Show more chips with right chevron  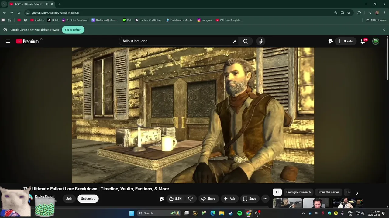pyautogui.click(x=357, y=193)
